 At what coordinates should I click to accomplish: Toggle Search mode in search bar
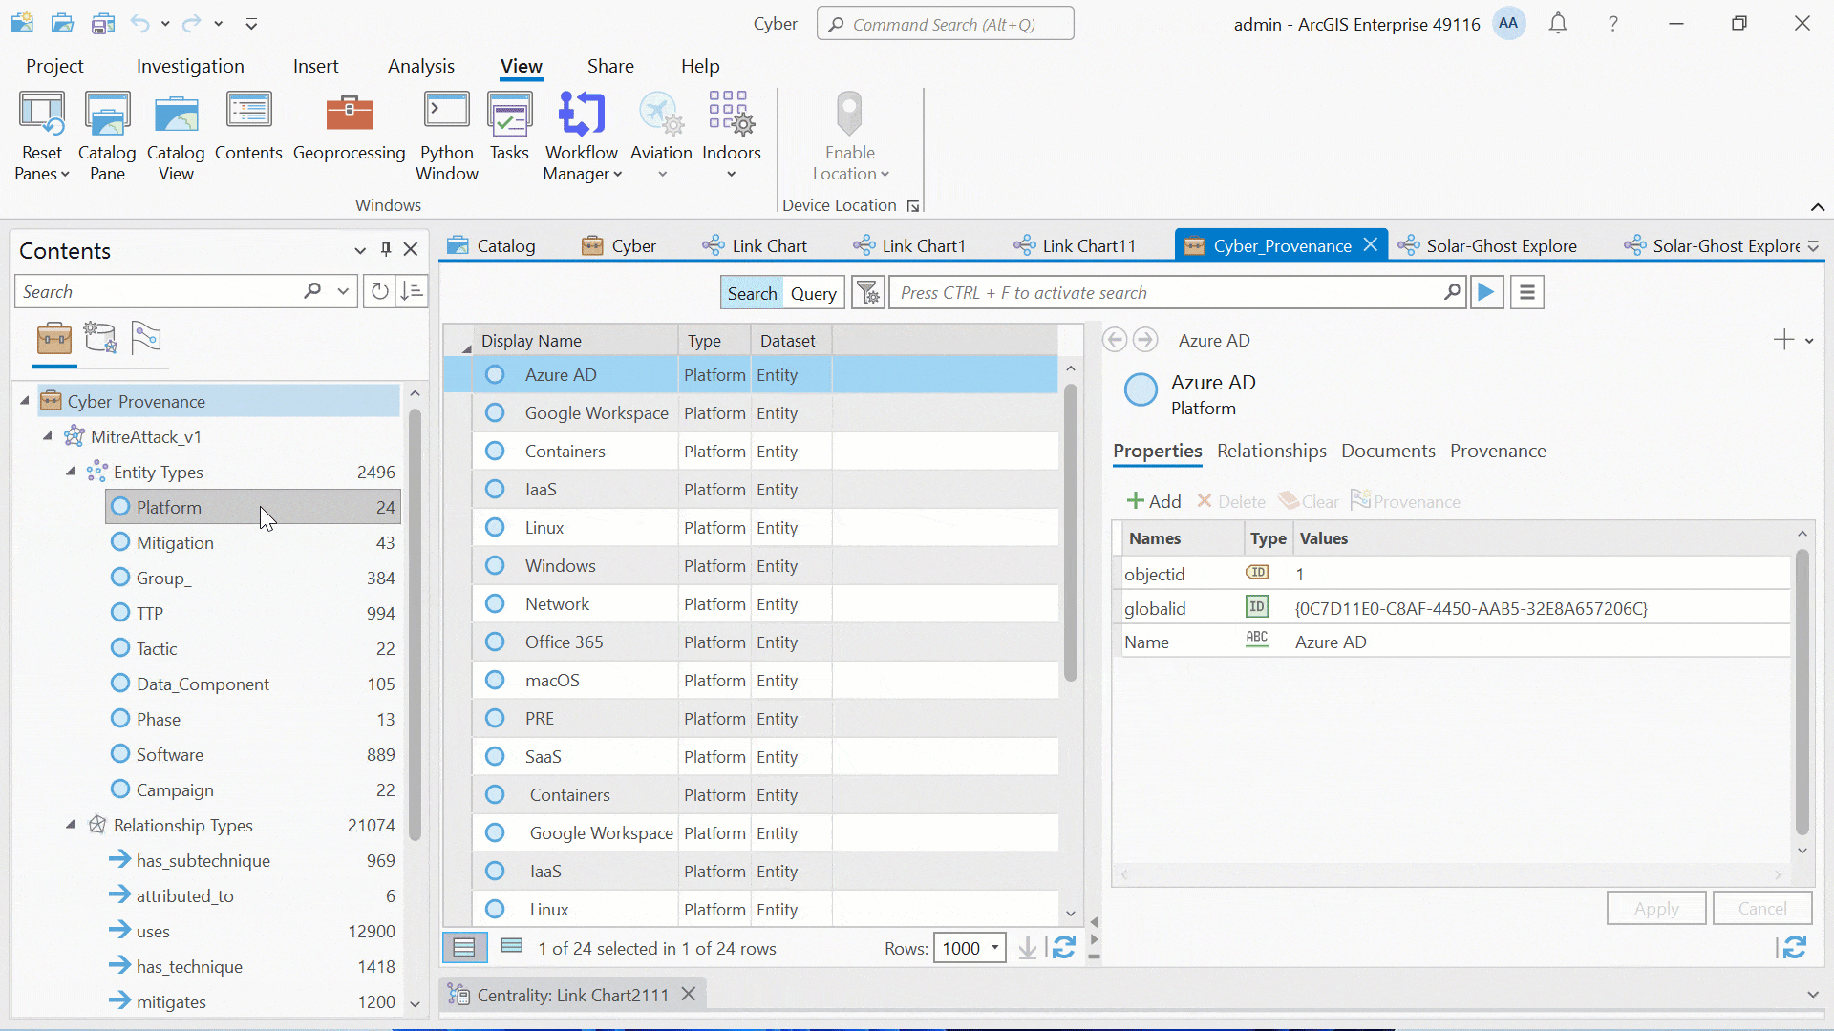752,293
